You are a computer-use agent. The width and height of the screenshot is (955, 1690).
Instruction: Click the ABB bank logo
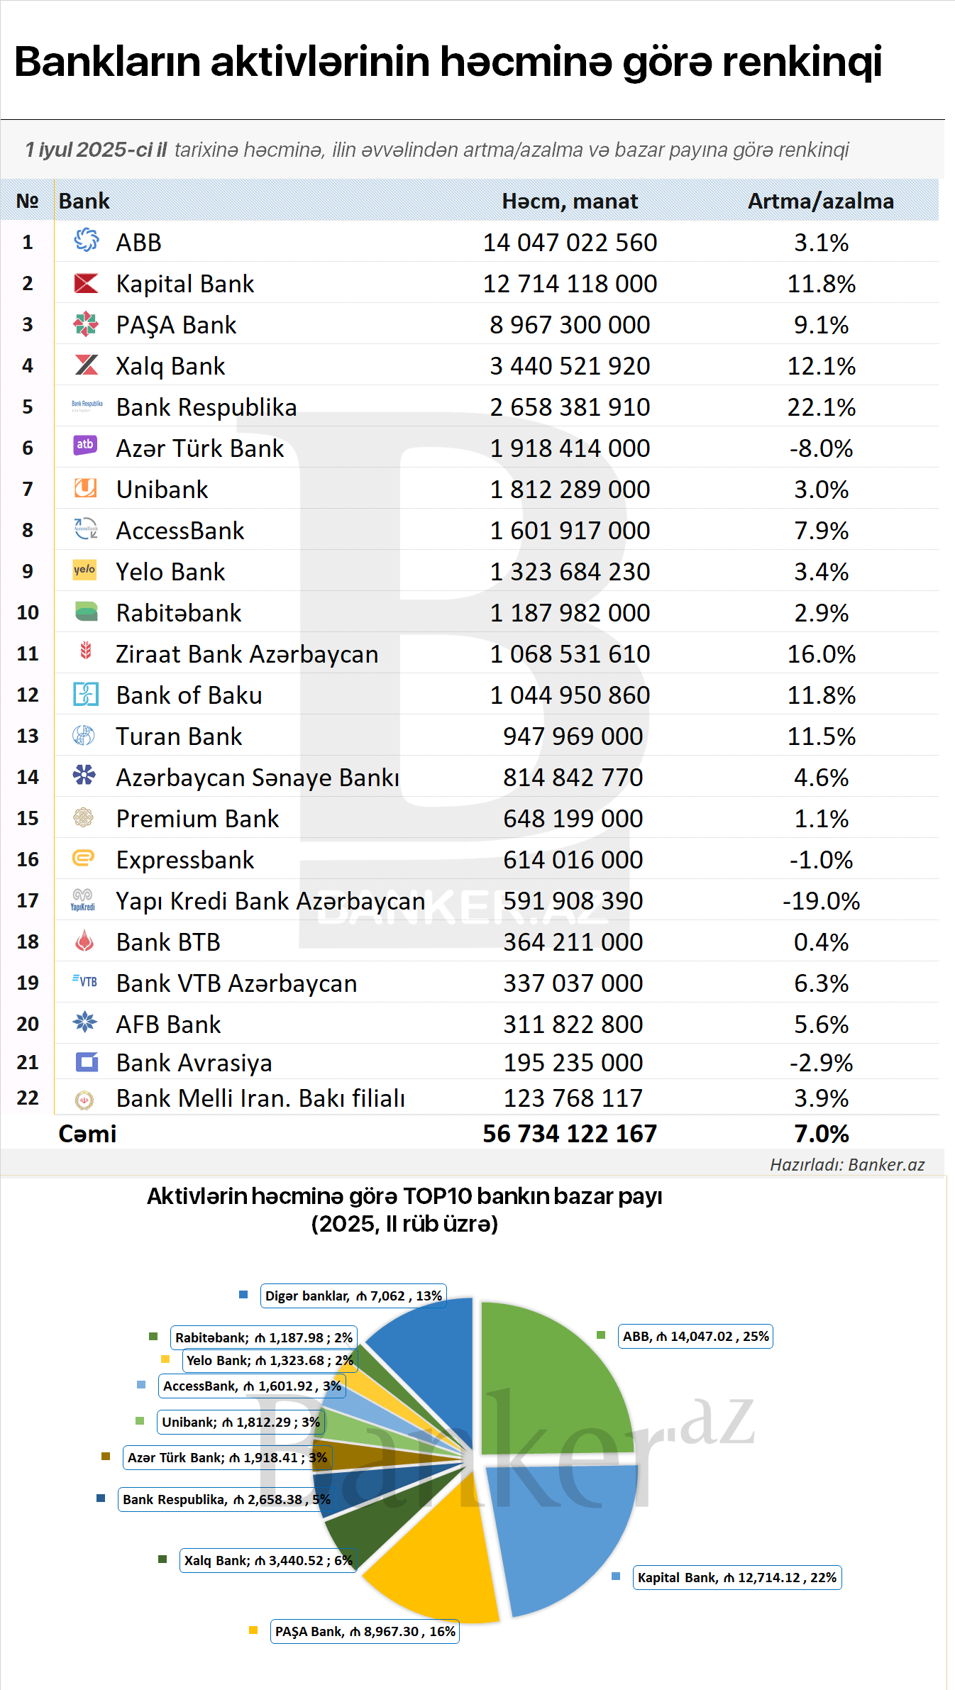86,240
